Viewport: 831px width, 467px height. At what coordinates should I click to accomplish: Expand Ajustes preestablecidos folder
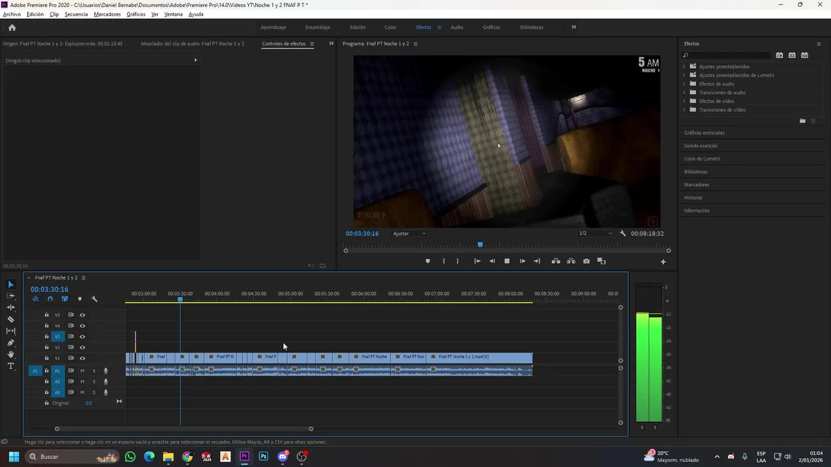pyautogui.click(x=684, y=66)
